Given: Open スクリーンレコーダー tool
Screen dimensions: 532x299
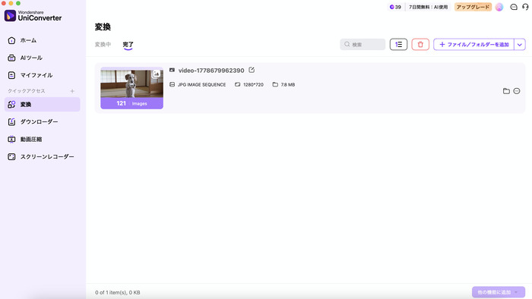Looking at the screenshot, I should (42, 157).
